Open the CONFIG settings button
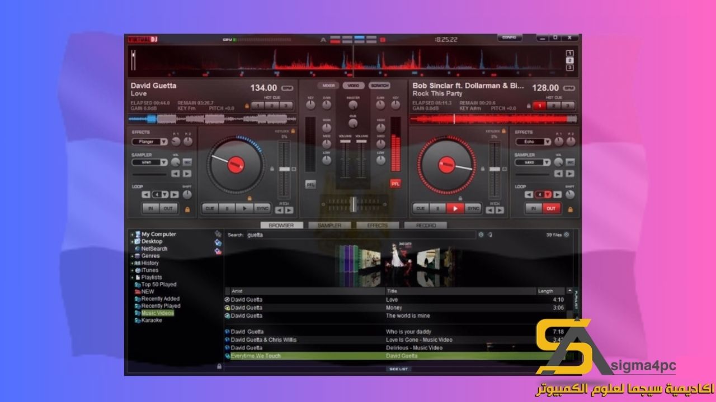 510,37
